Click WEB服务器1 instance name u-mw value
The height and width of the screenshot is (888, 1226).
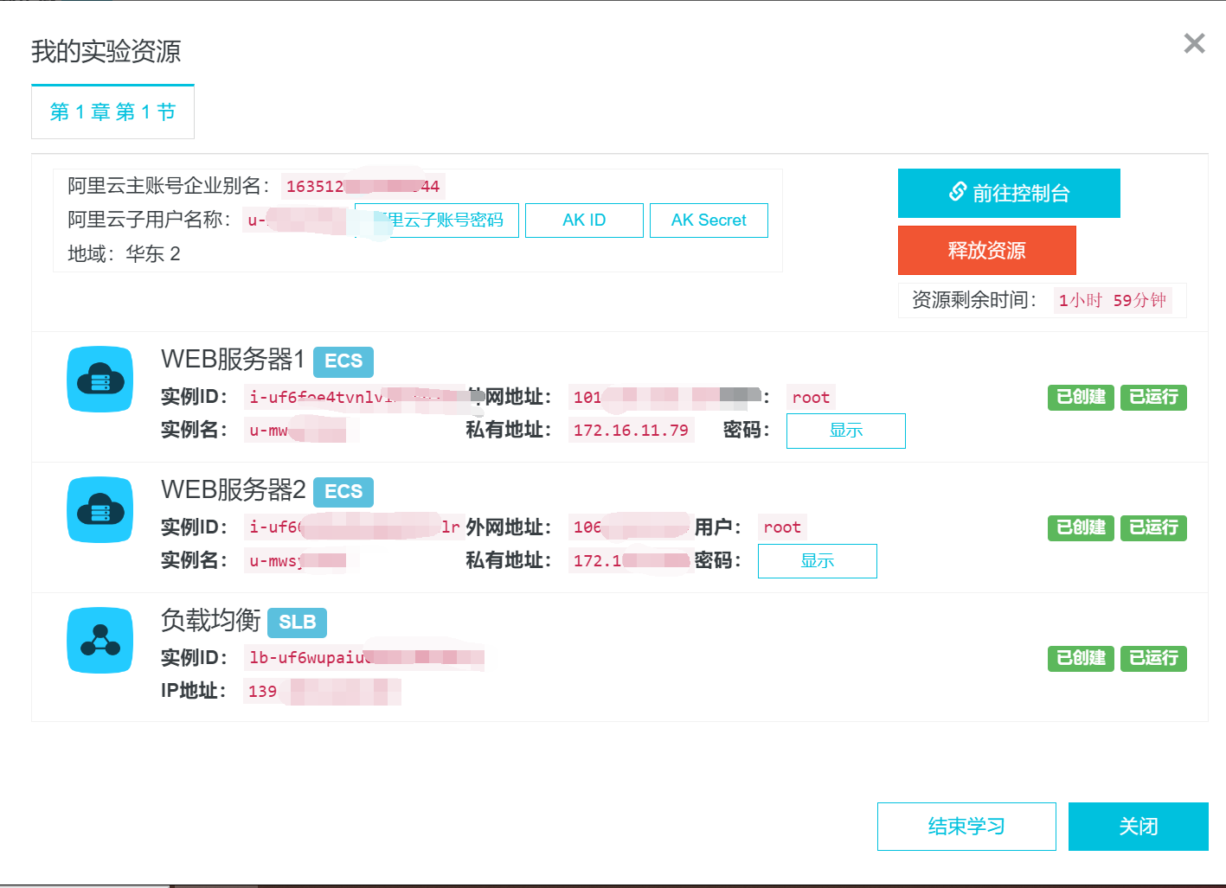coord(295,431)
